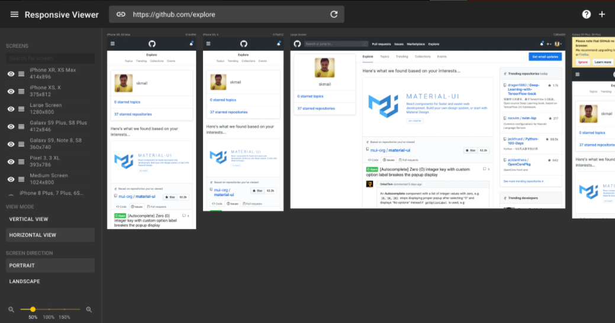Open hamburger menu in iPhone XS preview
The height and width of the screenshot is (323, 615).
[x=208, y=44]
